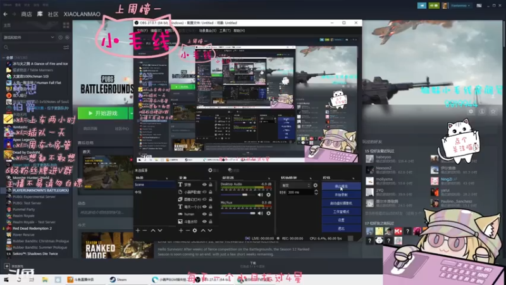This screenshot has height=285, width=506.
Task: Open the 文件(F) menu in OBS
Action: click(x=142, y=30)
